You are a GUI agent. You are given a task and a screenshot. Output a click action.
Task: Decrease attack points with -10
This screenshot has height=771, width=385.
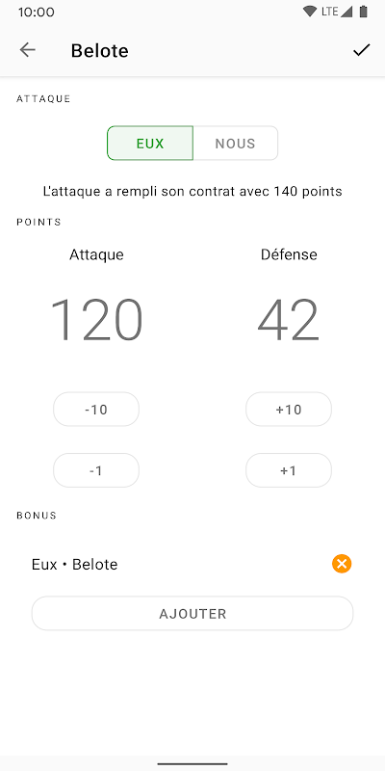tap(96, 409)
